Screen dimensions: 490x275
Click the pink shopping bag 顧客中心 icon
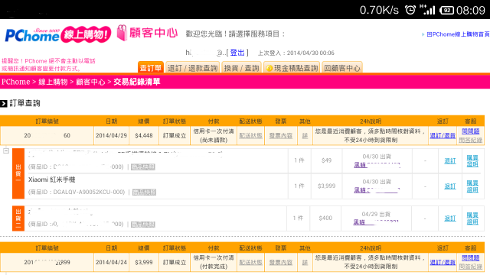pos(122,33)
